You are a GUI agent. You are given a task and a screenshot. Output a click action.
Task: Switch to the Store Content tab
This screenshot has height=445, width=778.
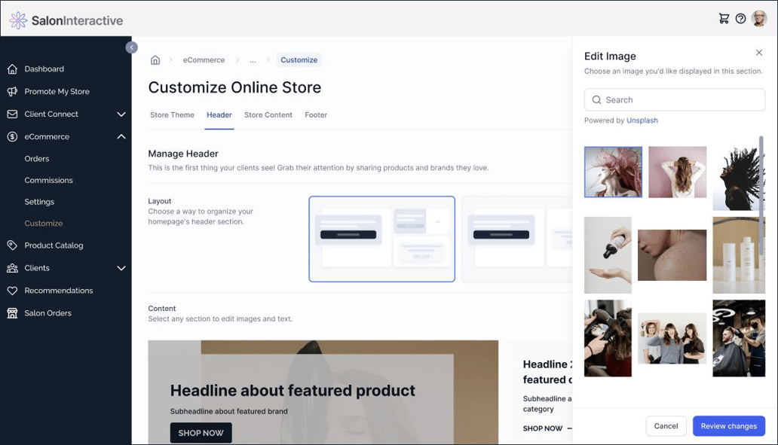coord(268,114)
